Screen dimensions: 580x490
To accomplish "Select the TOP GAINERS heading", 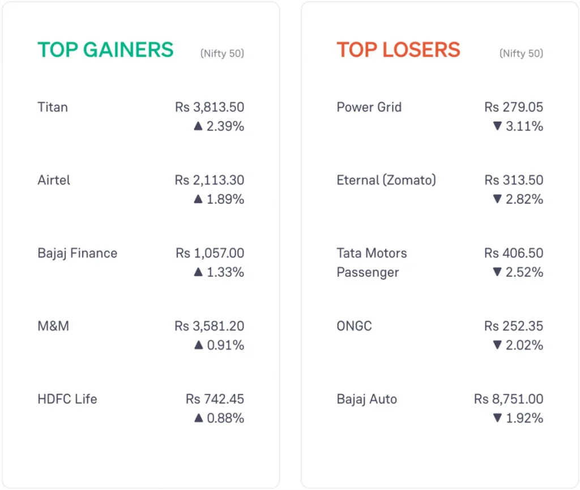I will tap(105, 50).
